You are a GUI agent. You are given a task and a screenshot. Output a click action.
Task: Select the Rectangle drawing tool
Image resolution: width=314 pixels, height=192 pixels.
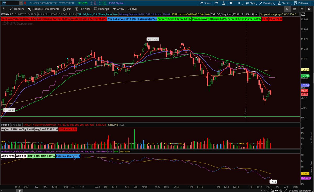pyautogui.click(x=102, y=9)
